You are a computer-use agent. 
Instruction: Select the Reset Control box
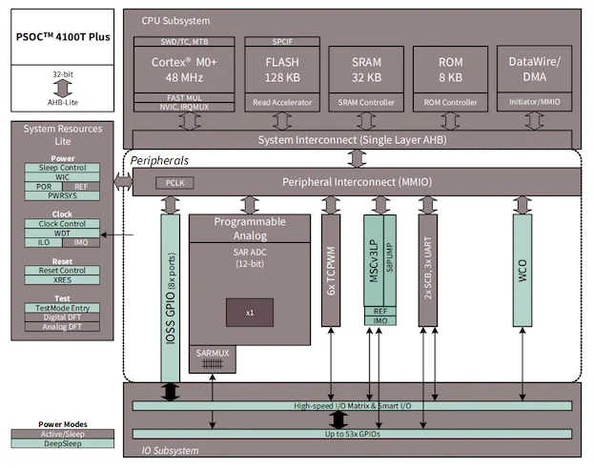[62, 271]
